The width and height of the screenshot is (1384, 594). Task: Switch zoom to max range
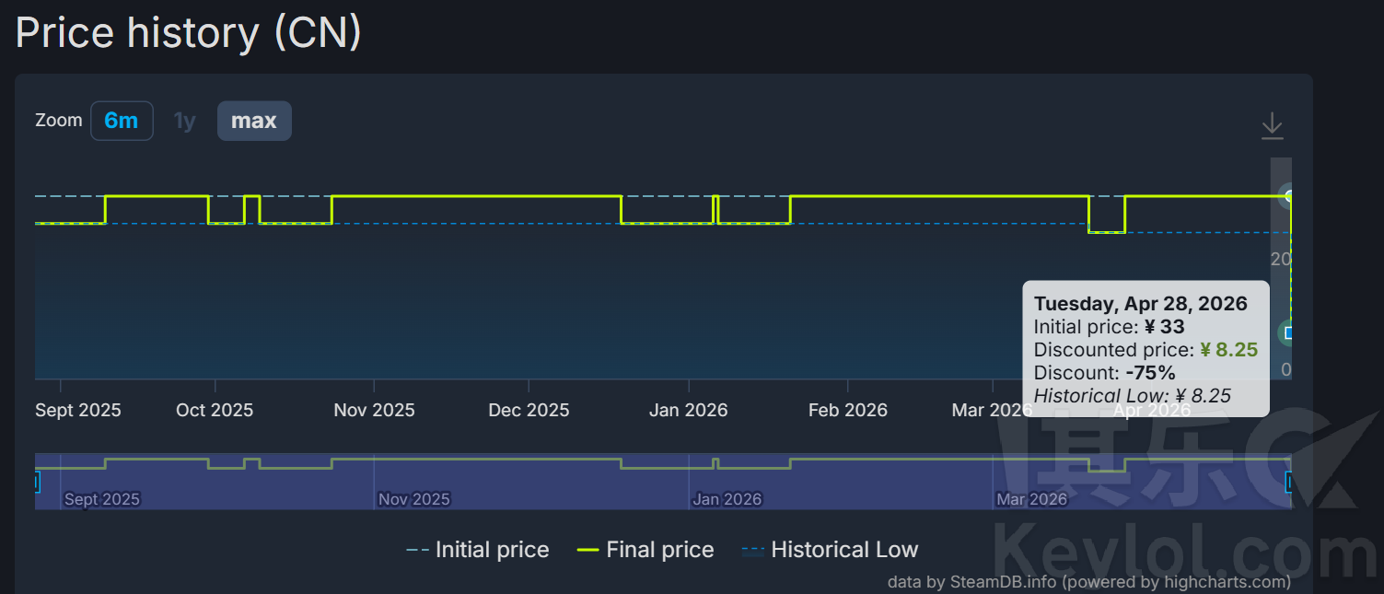click(x=254, y=121)
